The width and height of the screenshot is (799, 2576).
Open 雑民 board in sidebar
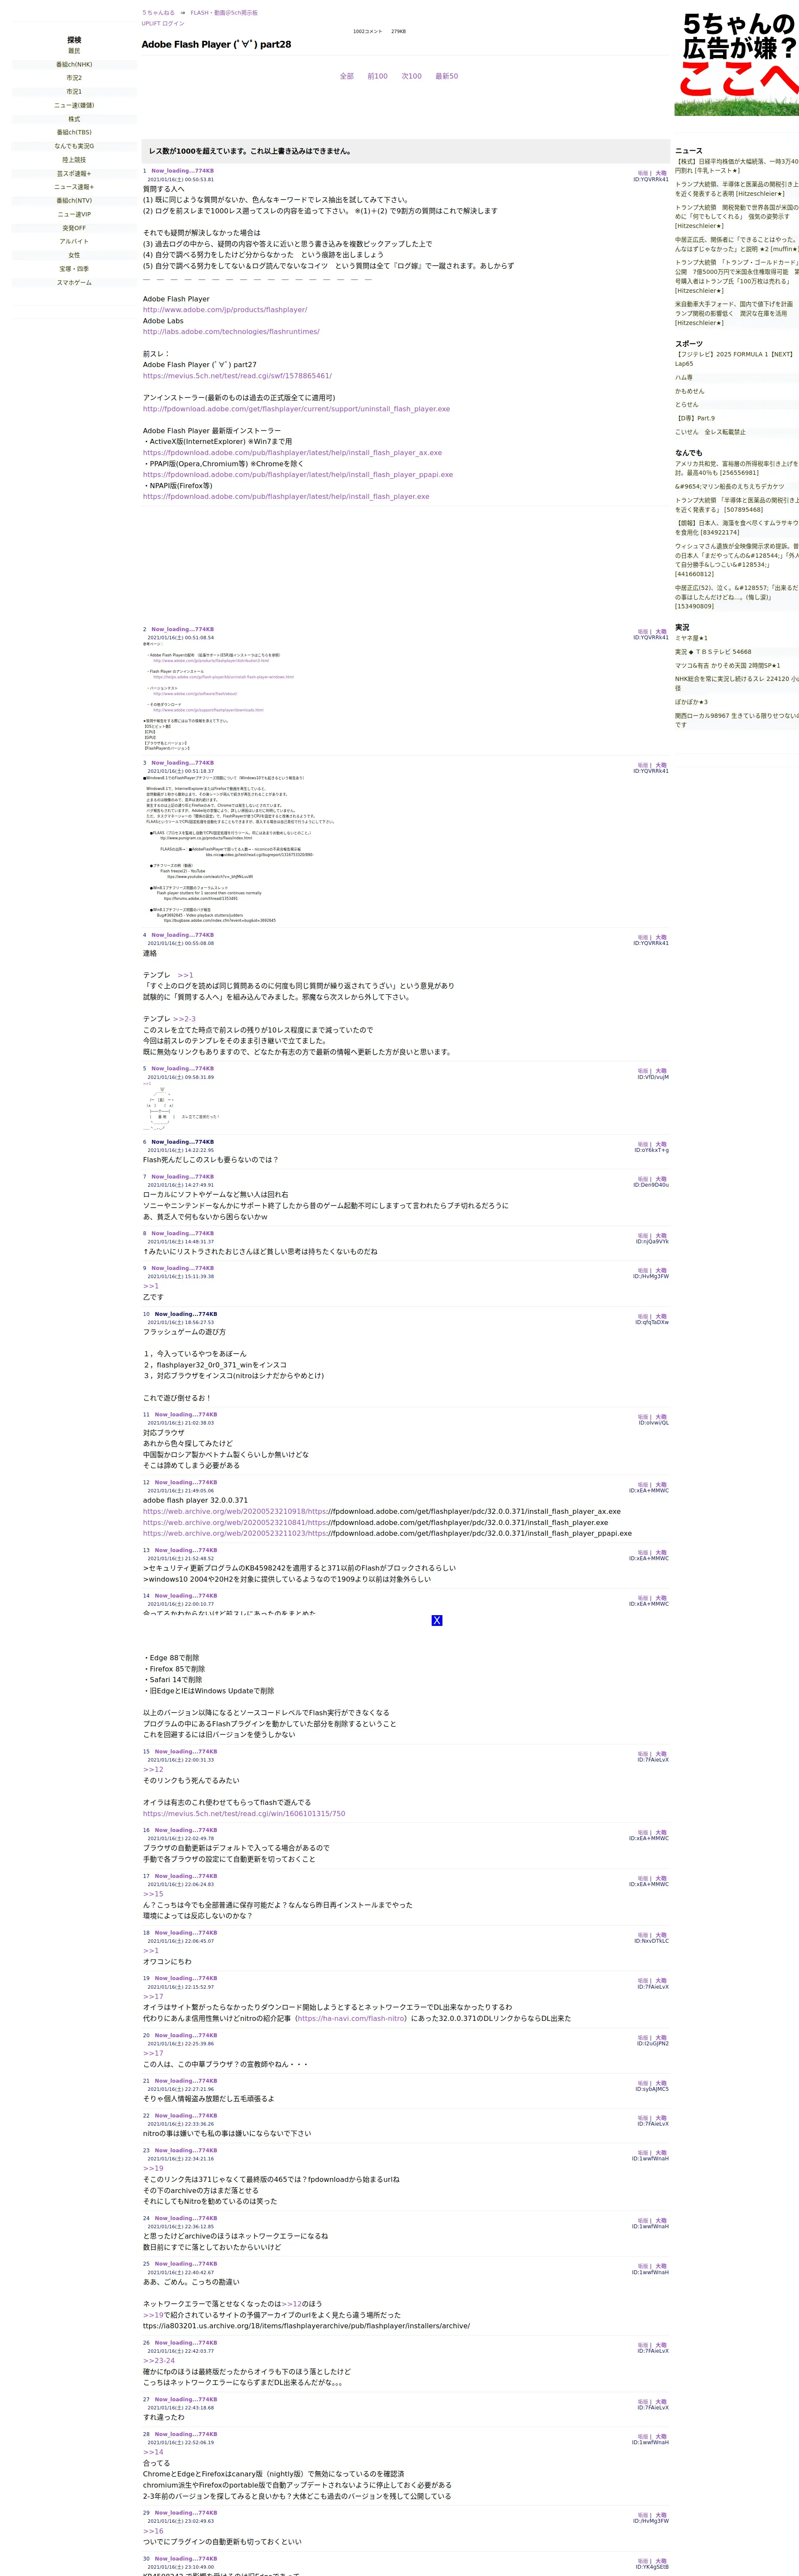click(74, 51)
